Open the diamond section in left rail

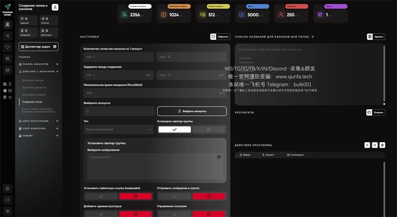(x=7, y=47)
